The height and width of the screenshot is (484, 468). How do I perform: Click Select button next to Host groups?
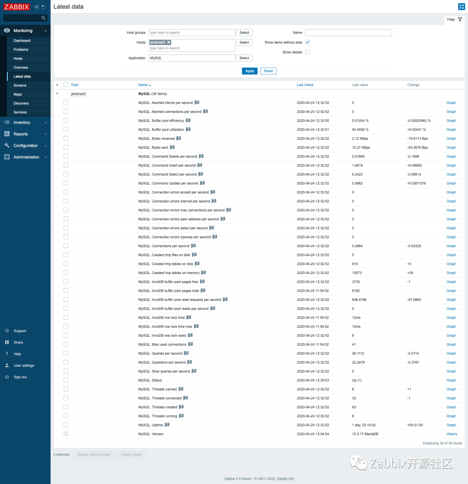pyautogui.click(x=244, y=32)
